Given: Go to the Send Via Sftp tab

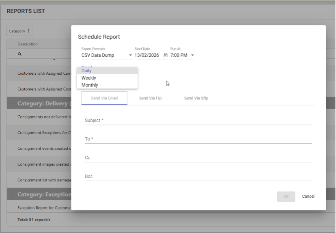Looking at the screenshot, I should [x=196, y=98].
